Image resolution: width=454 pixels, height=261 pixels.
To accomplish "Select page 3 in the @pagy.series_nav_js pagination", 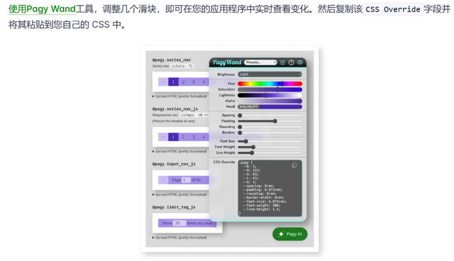I will point(193,137).
